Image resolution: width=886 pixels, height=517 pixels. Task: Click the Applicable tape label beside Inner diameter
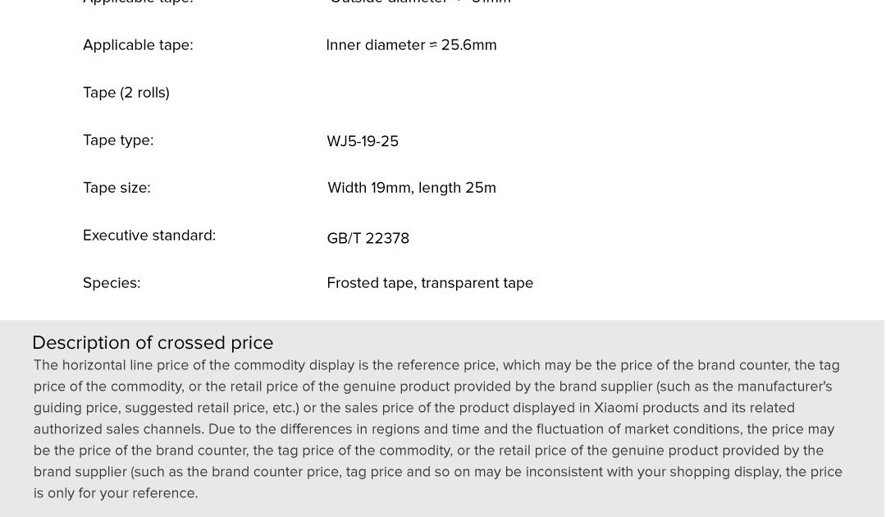[x=138, y=45]
